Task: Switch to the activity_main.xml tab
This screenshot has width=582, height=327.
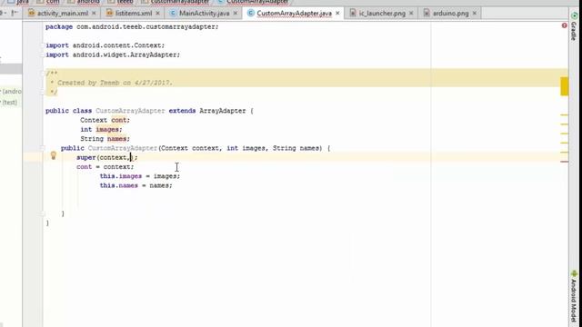Action: pyautogui.click(x=63, y=14)
